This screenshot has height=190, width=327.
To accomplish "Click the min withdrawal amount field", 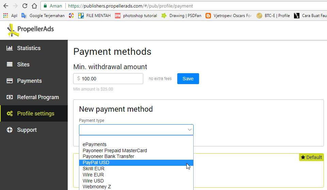I will pos(108,79).
